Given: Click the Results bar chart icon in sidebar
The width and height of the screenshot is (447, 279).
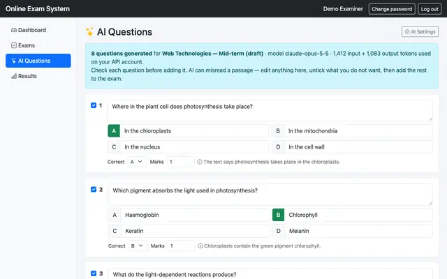Looking at the screenshot, I should [x=14, y=76].
